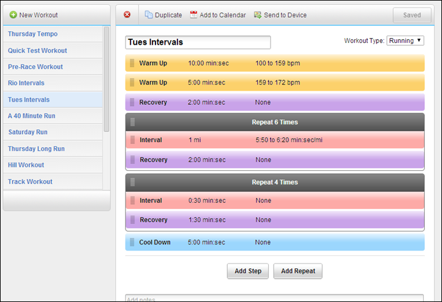Click 159 to 172 bpm target
Viewport: 442px width, 302px height.
[x=278, y=83]
